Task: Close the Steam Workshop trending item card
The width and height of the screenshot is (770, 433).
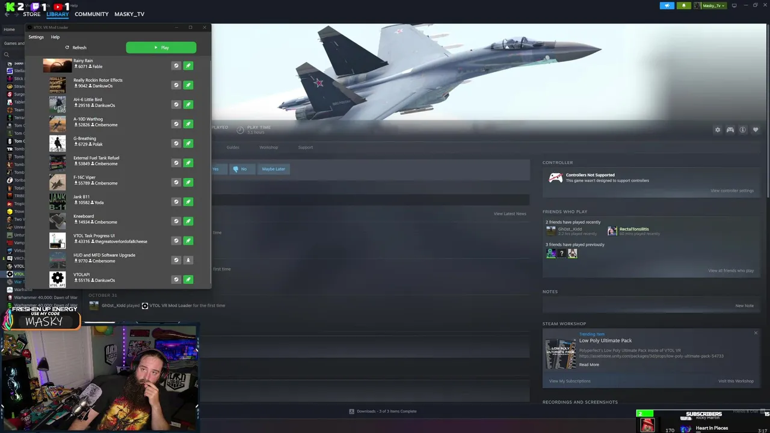Action: point(756,333)
